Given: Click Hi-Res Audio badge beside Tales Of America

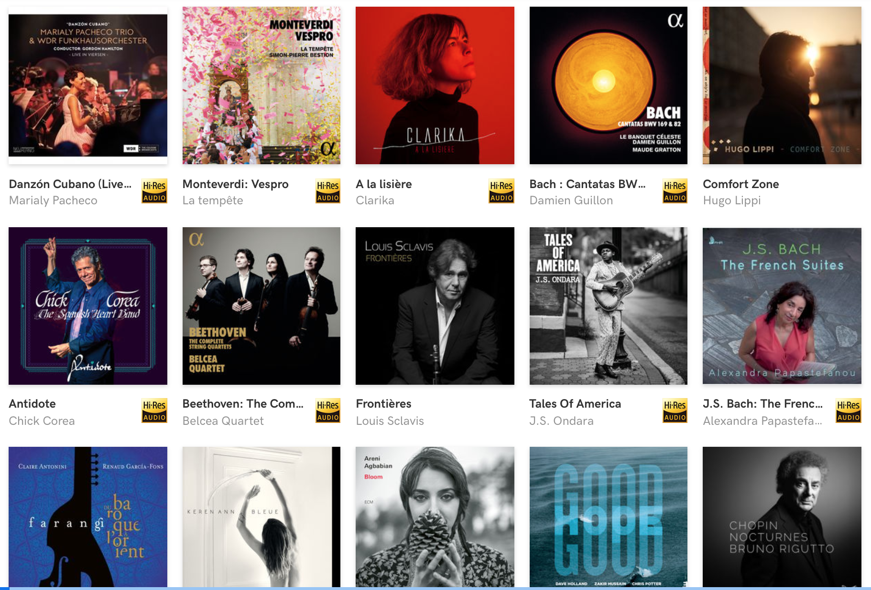Looking at the screenshot, I should (675, 411).
